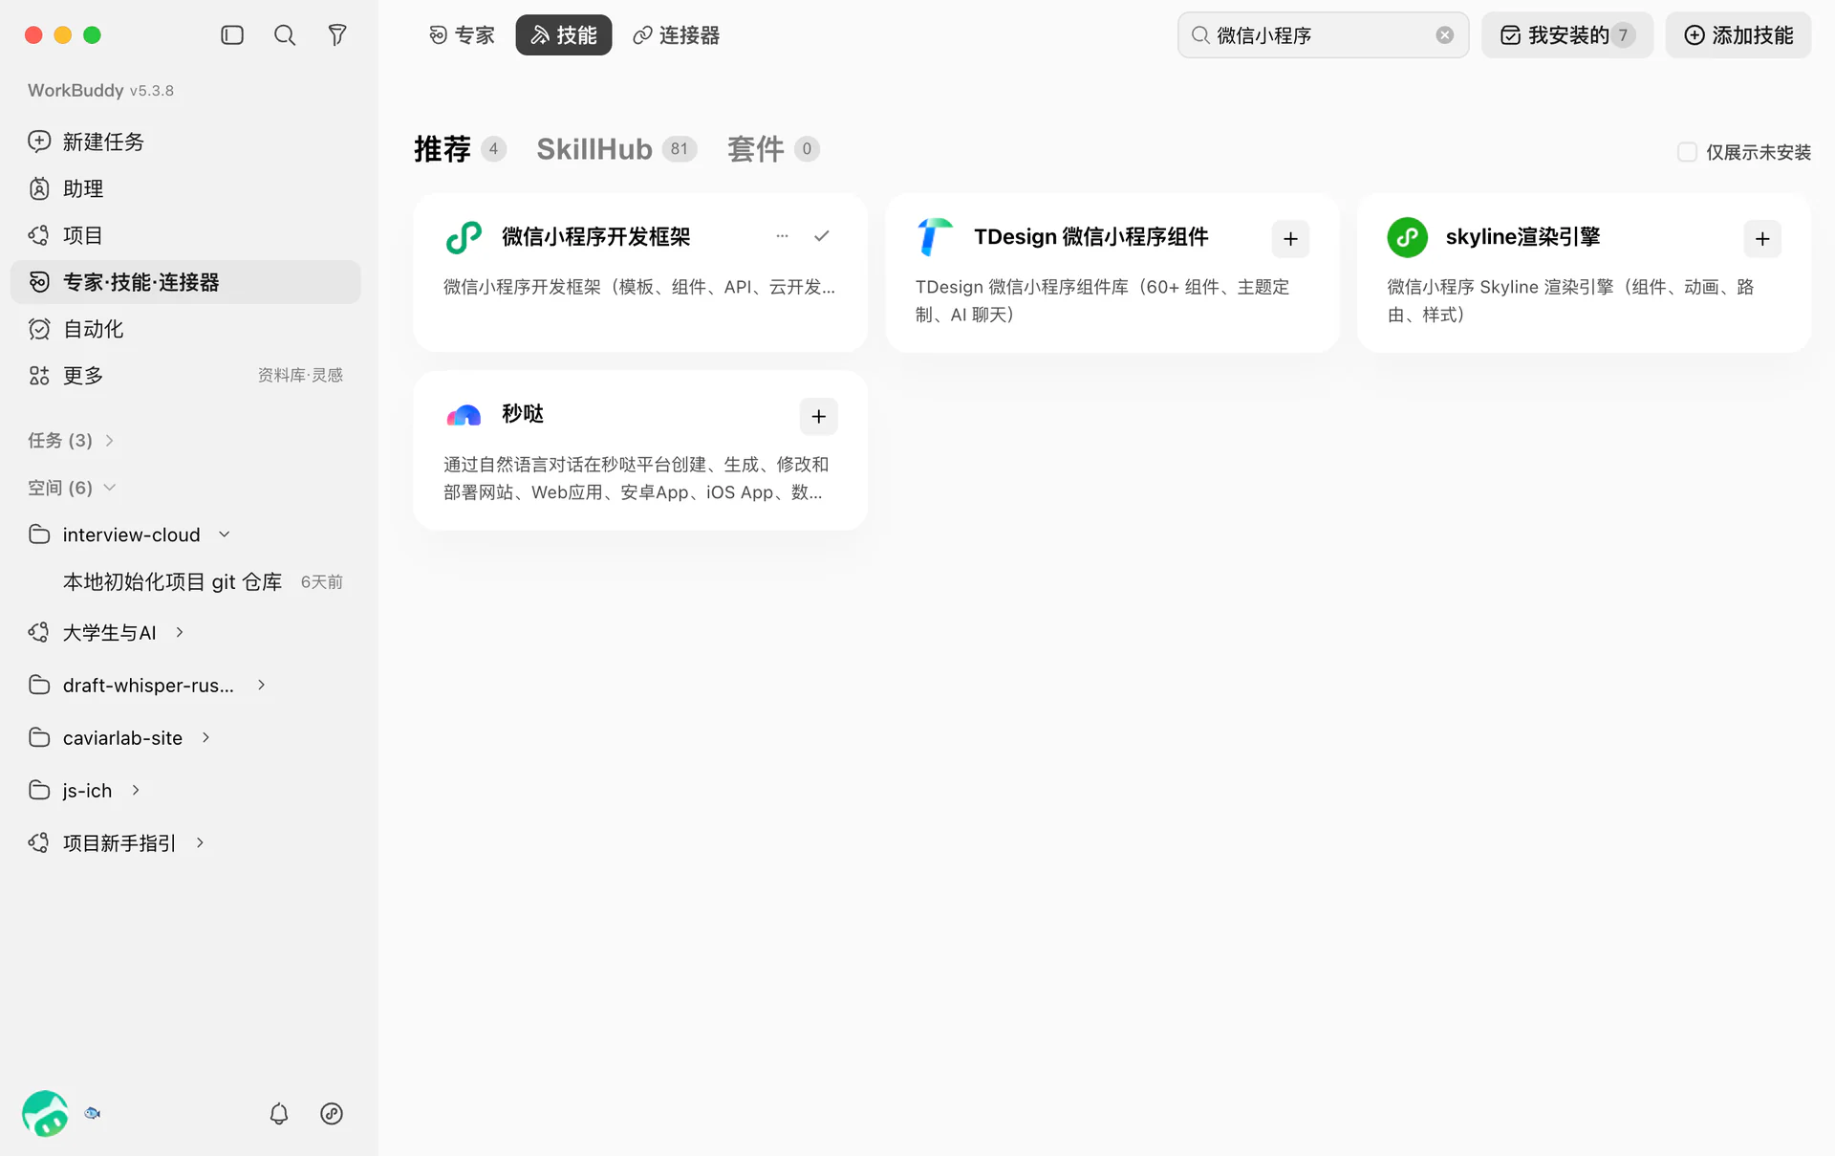Click the 6天前 timestamp
Image resolution: width=1835 pixels, height=1156 pixels.
tap(322, 582)
